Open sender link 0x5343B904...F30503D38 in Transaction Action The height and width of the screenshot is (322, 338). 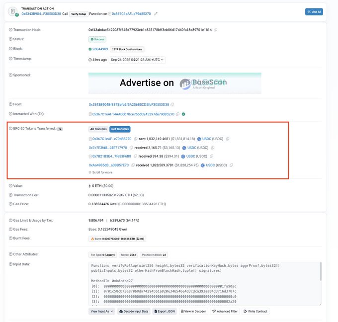(41, 14)
